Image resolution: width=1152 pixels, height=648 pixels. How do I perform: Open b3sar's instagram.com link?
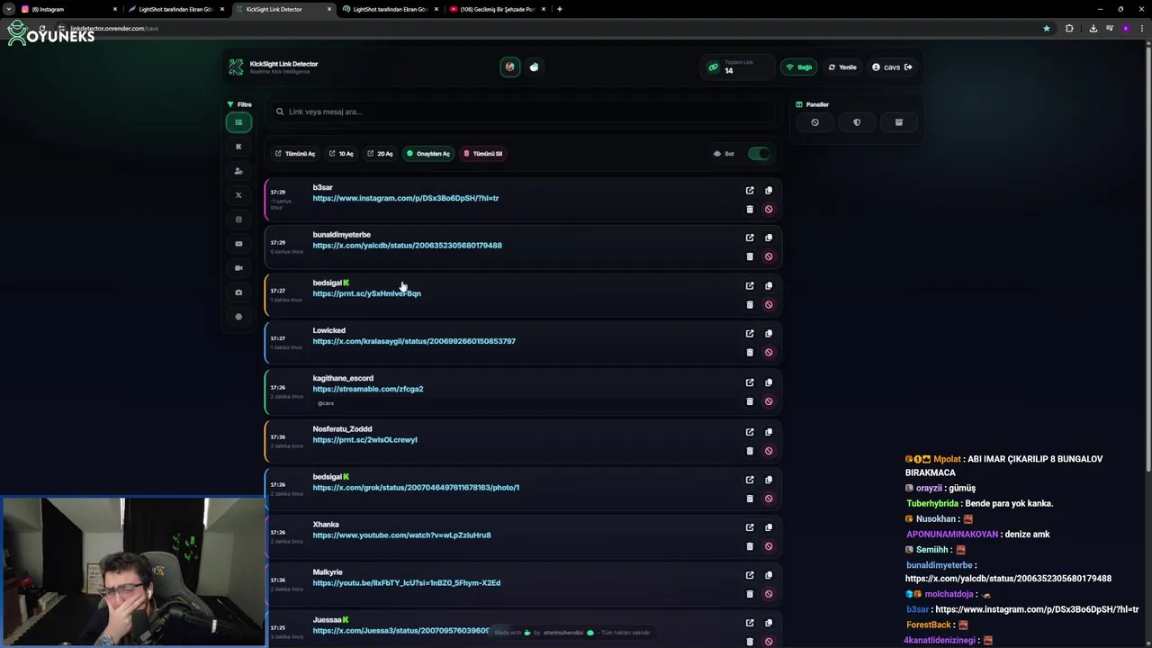pyautogui.click(x=405, y=198)
